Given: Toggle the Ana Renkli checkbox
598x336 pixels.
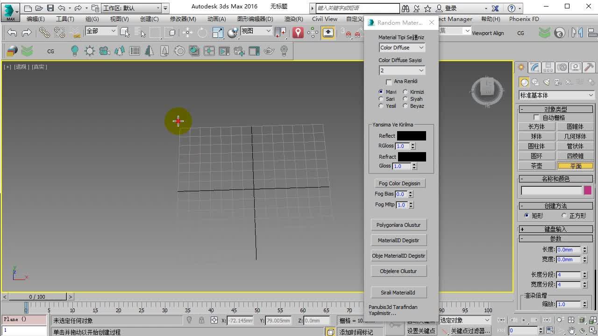Looking at the screenshot, I should click(x=389, y=82).
